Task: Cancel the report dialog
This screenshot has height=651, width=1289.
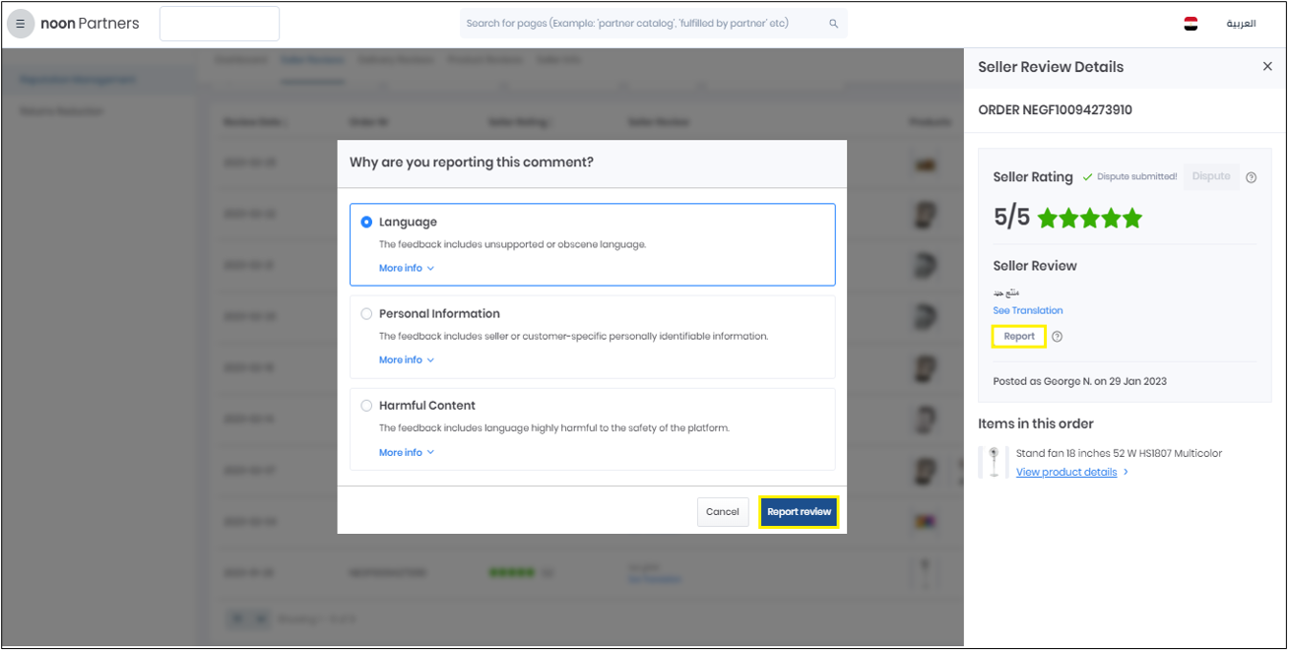Action: click(722, 512)
